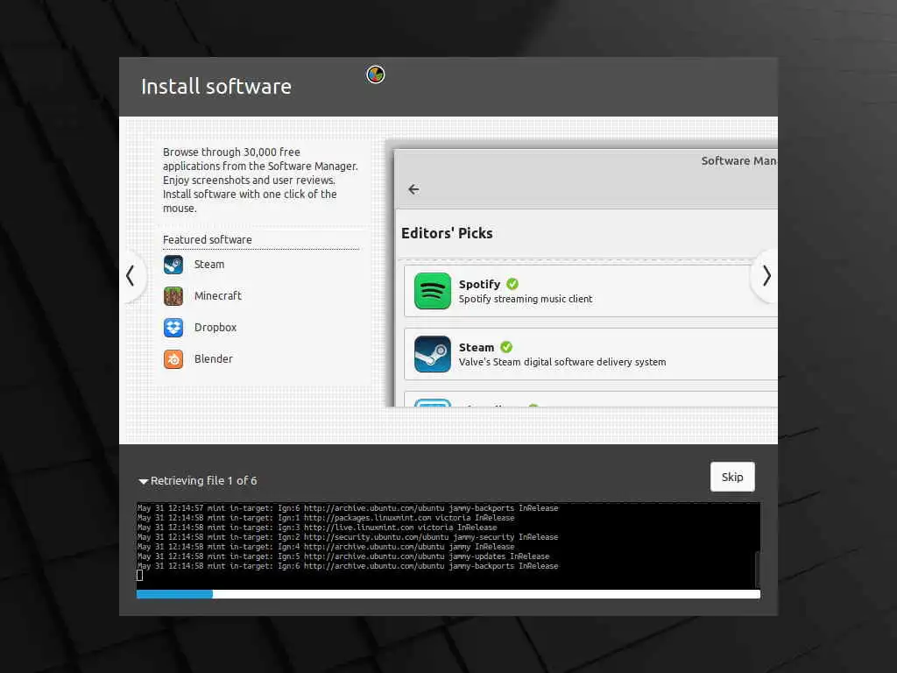Click the Minecraft icon in Featured software

(x=173, y=296)
